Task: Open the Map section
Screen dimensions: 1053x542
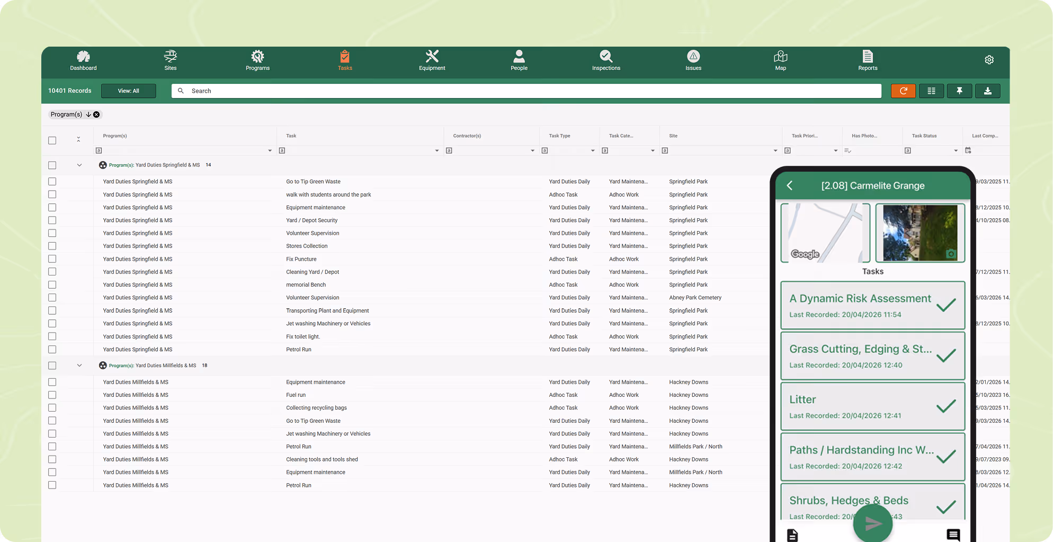Action: pos(781,60)
